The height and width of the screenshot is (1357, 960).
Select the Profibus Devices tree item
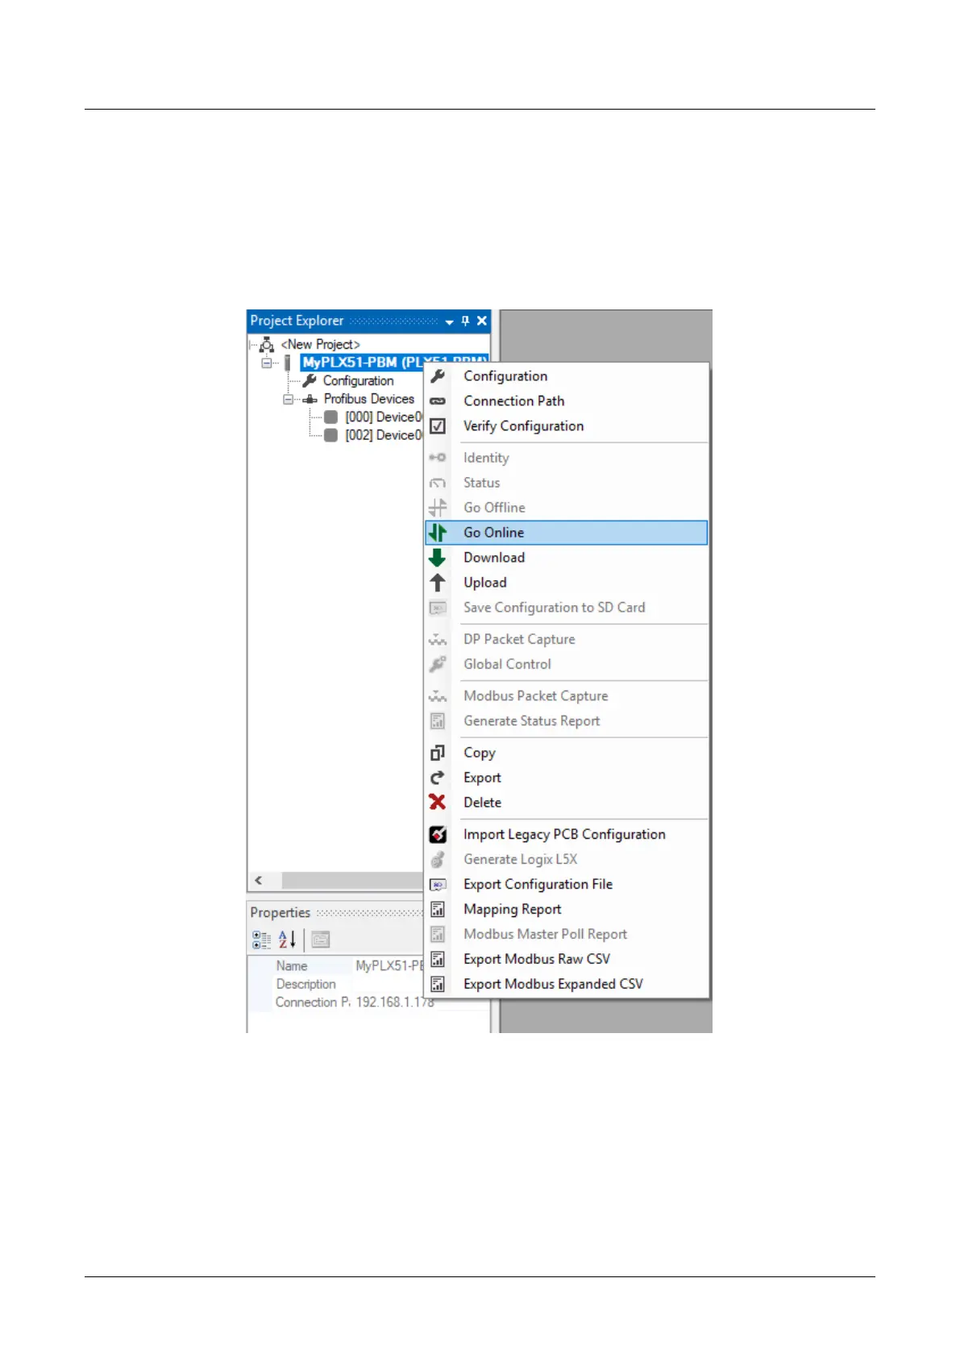coord(368,399)
